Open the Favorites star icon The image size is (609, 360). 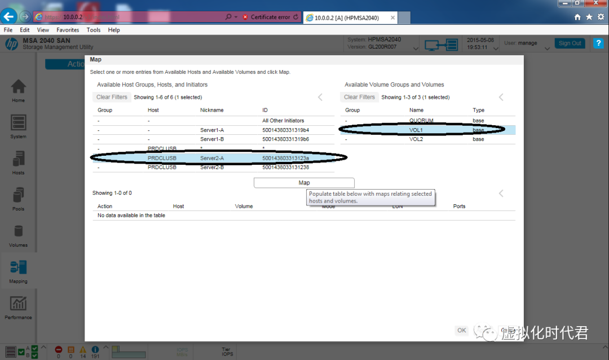(589, 17)
